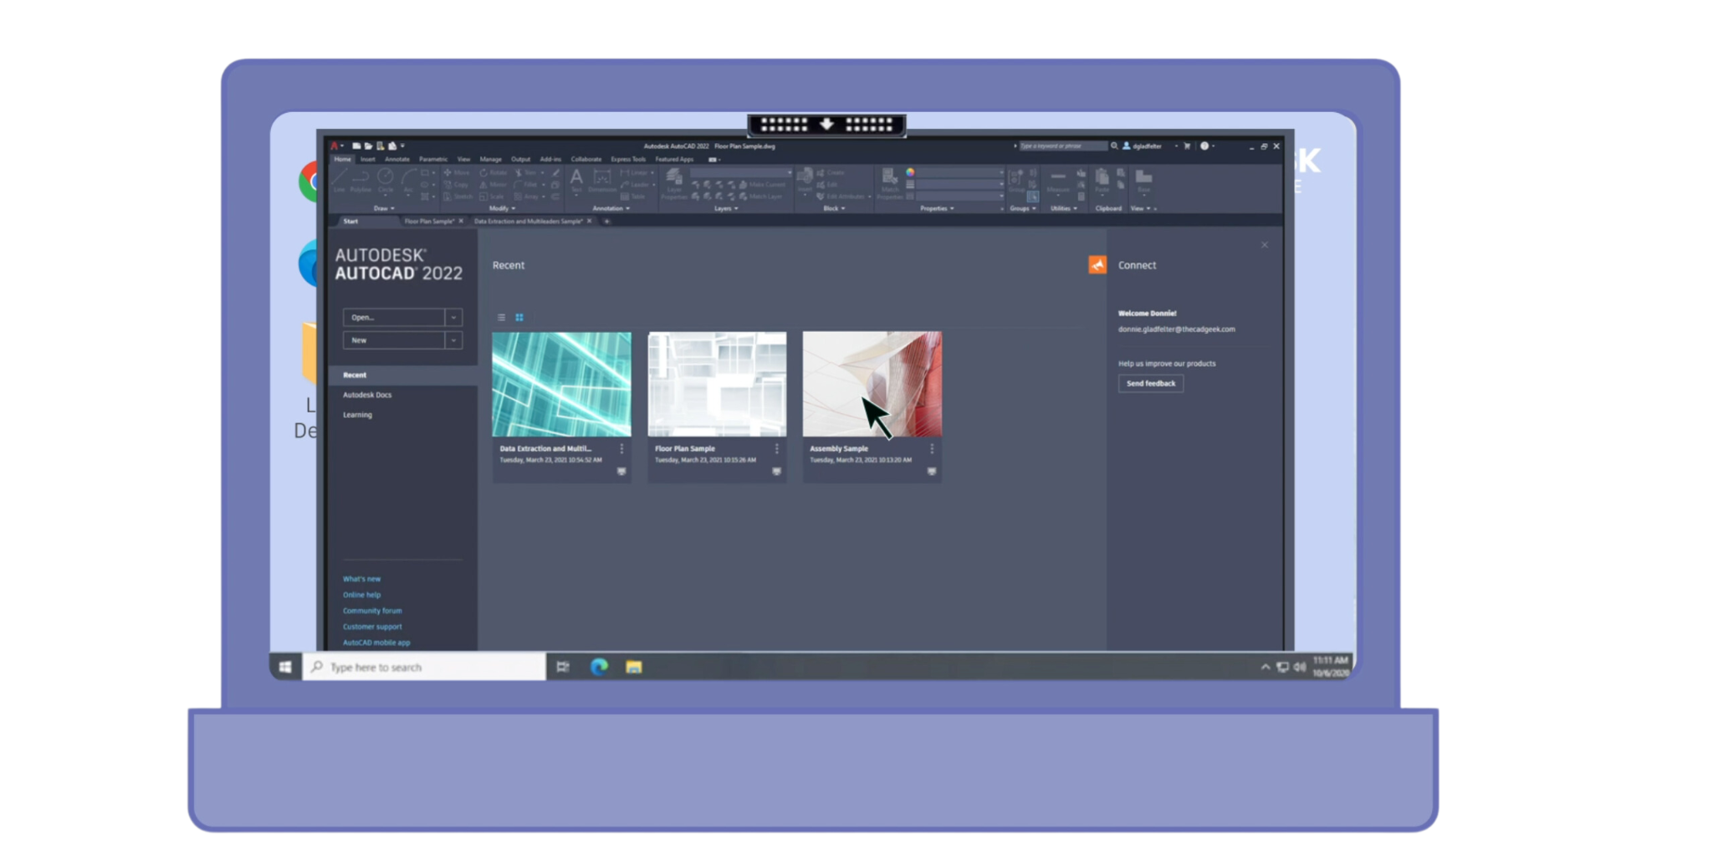The image size is (1713, 854).
Task: Select the Fillet modify tool
Action: pos(526,185)
